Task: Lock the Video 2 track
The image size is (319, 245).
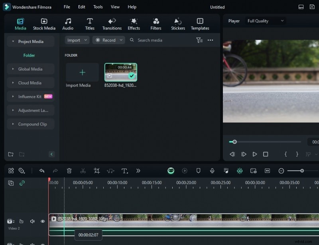Action: click(x=22, y=221)
